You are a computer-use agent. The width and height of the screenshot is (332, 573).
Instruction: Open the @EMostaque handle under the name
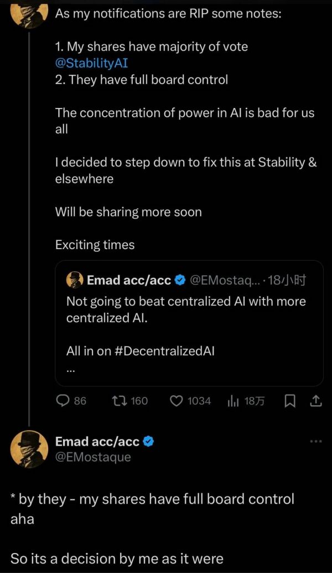coord(93,458)
